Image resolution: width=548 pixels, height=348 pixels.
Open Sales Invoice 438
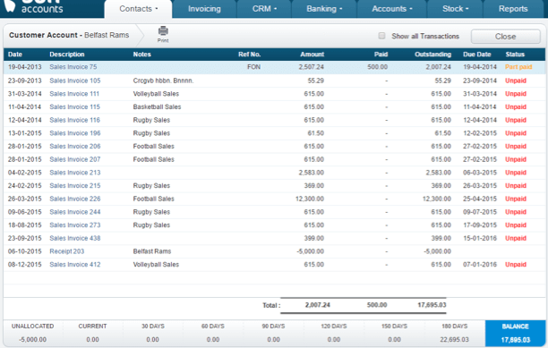click(75, 238)
